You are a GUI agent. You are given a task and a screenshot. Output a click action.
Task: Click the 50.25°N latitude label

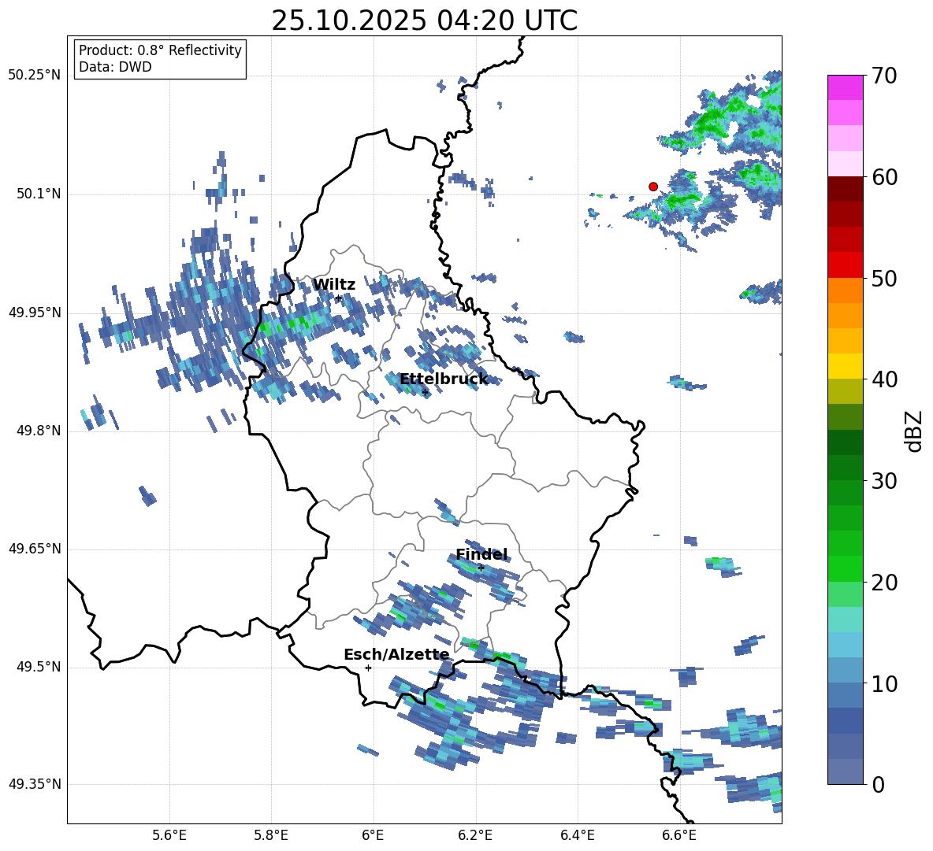coord(35,76)
